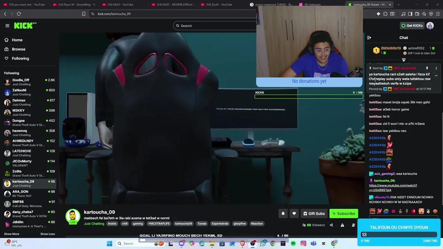443x249 pixels.
Task: Open Microsoft Teams from the taskbar
Action: coord(314,243)
